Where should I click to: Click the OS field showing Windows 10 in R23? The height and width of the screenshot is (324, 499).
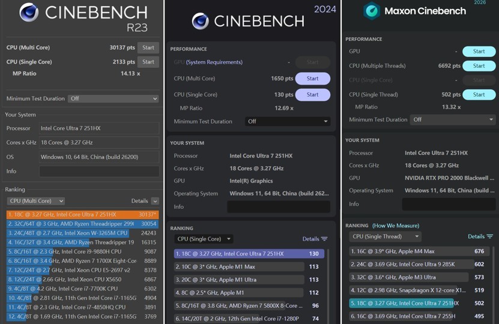[x=99, y=157]
